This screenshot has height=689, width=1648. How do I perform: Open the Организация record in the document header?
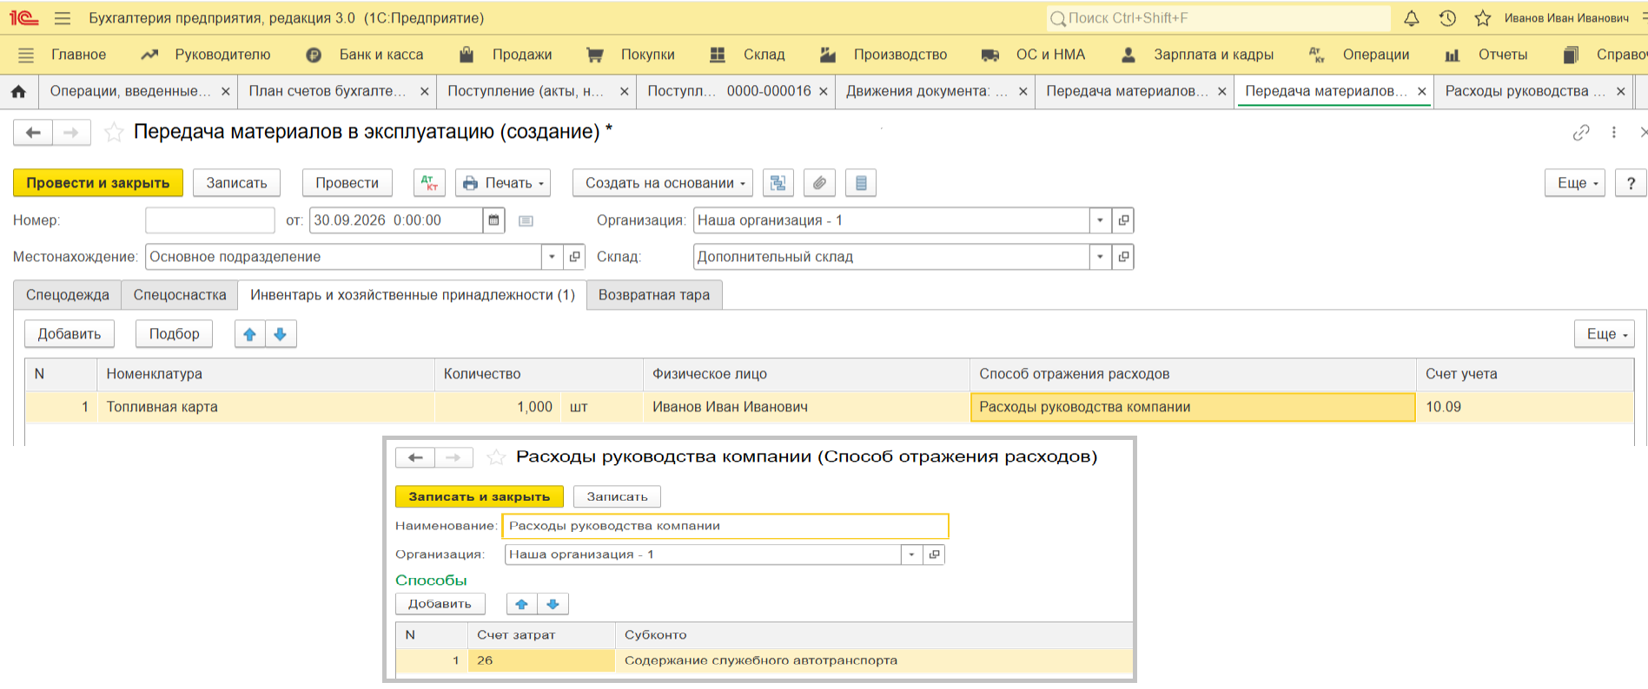(1123, 220)
